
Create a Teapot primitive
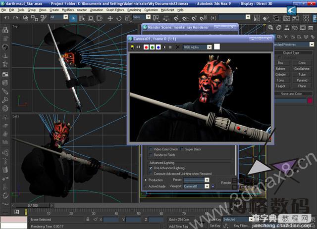tap(280, 86)
